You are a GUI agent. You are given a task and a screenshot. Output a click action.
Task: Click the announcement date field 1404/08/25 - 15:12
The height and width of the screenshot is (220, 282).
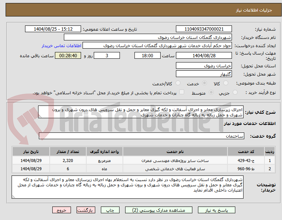(53, 29)
